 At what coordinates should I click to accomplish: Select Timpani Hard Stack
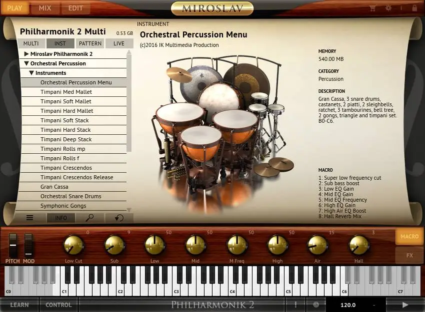click(x=73, y=130)
